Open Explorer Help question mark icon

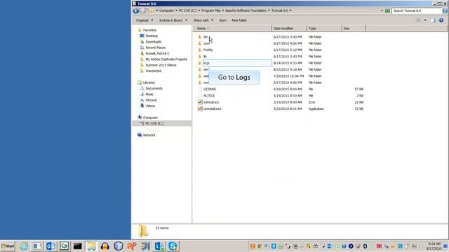point(441,20)
